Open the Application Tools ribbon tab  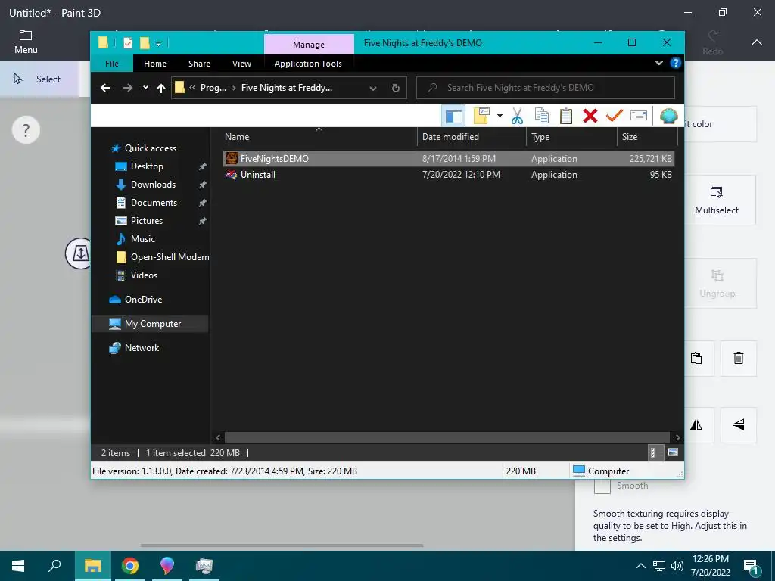tap(308, 64)
